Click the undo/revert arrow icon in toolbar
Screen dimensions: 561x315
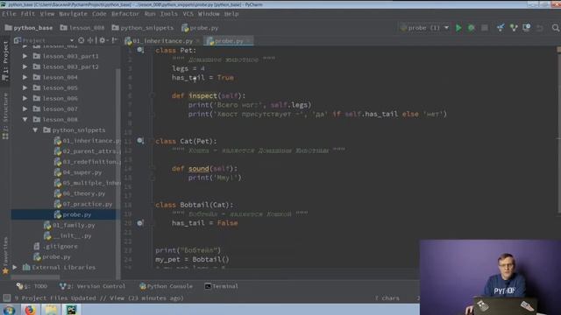click(x=540, y=28)
